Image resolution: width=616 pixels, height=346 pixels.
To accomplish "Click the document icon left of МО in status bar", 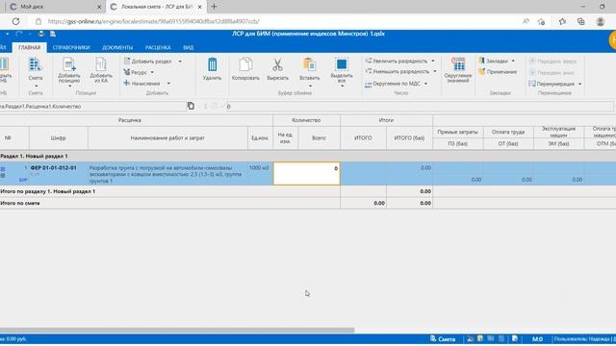I will (515, 338).
